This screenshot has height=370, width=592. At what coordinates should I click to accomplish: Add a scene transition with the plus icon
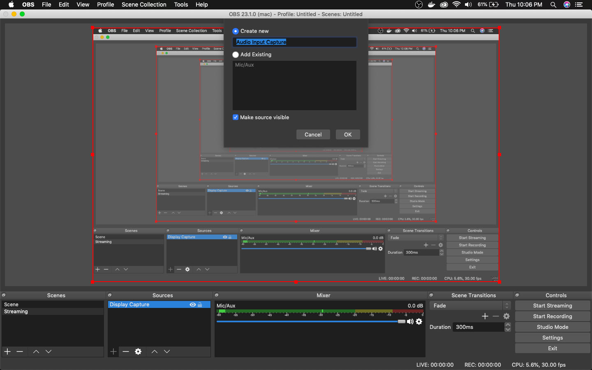click(x=485, y=316)
